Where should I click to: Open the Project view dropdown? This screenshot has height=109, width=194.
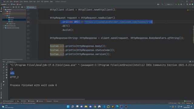click(7, 7)
